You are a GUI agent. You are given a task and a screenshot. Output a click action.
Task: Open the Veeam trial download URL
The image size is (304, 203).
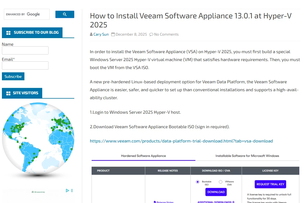click(x=181, y=141)
